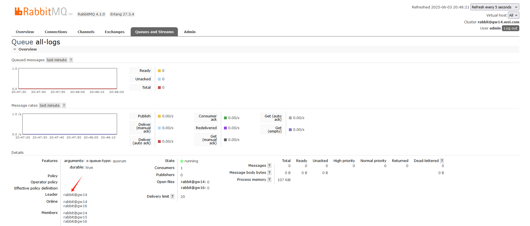Image resolution: width=530 pixels, height=226 pixels.
Task: Change Message rates range last minute
Action: click(50, 105)
